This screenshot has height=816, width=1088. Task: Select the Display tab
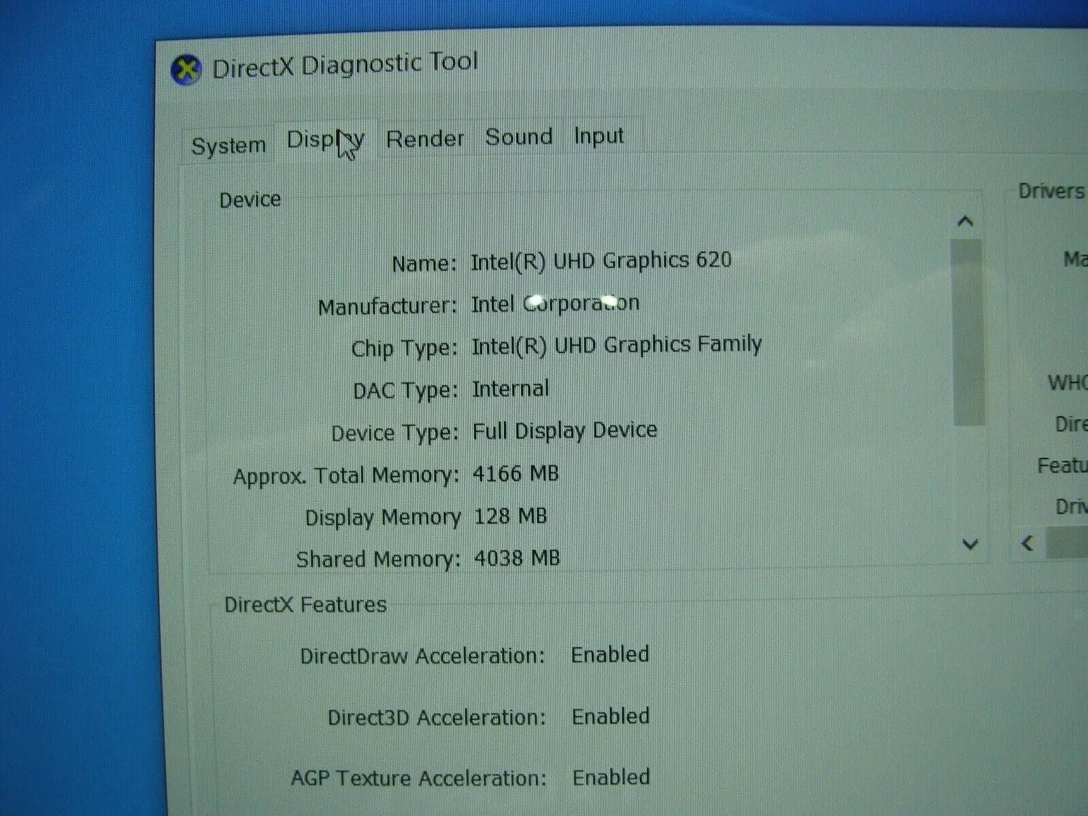point(326,140)
